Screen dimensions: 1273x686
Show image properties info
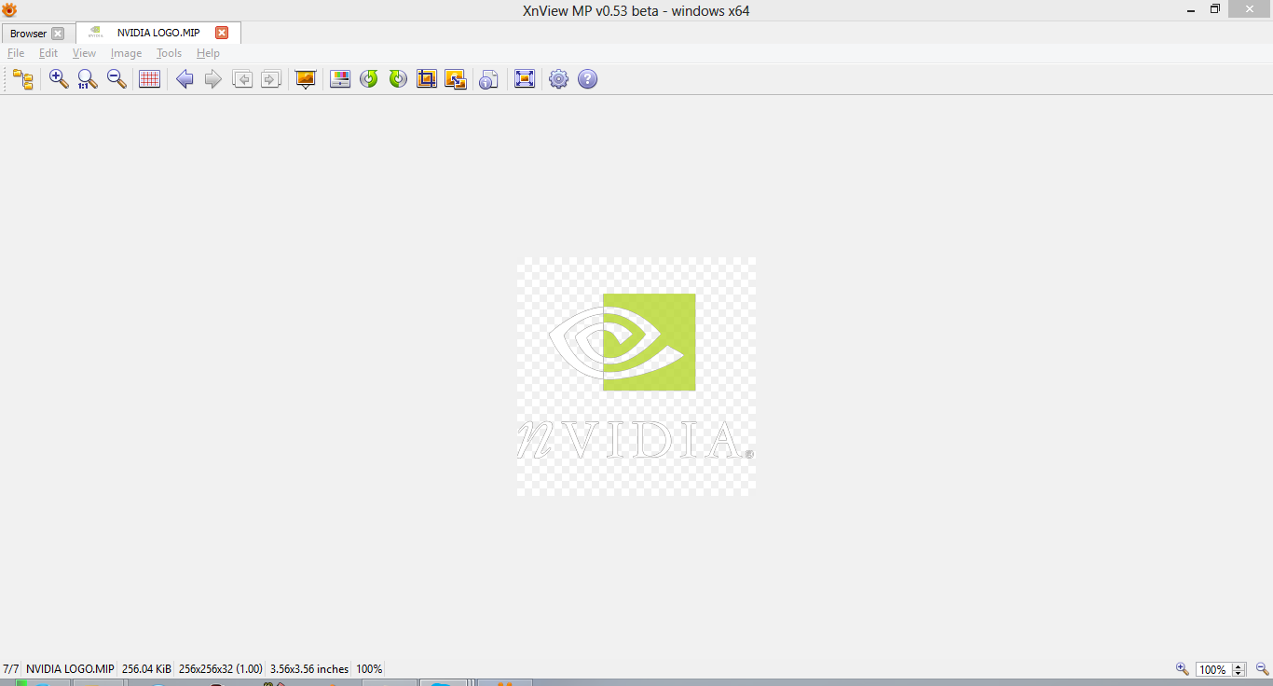[488, 79]
